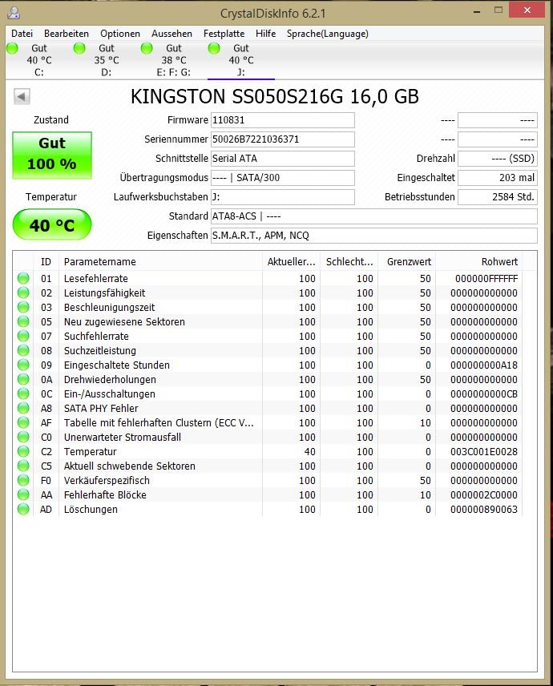553x686 pixels.
Task: Click status dot for Tabelle mit fehlerhaften Clustern
Action: pyautogui.click(x=23, y=422)
